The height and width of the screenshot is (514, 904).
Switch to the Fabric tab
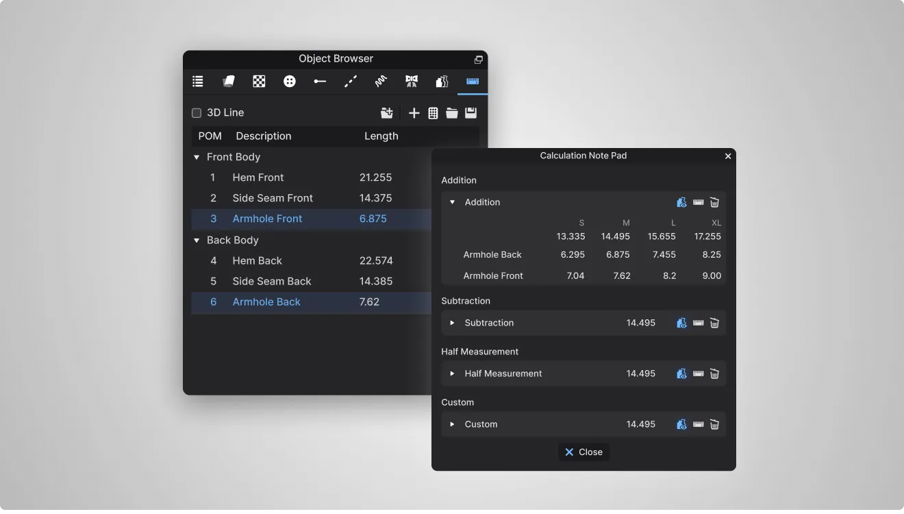pyautogui.click(x=229, y=82)
